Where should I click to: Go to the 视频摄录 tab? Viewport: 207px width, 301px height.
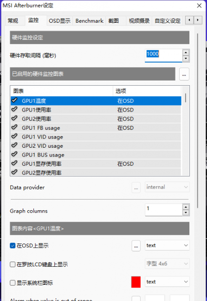[x=139, y=20]
